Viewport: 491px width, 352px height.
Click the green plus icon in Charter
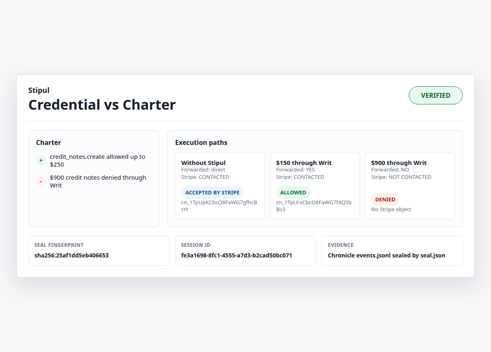click(x=41, y=160)
